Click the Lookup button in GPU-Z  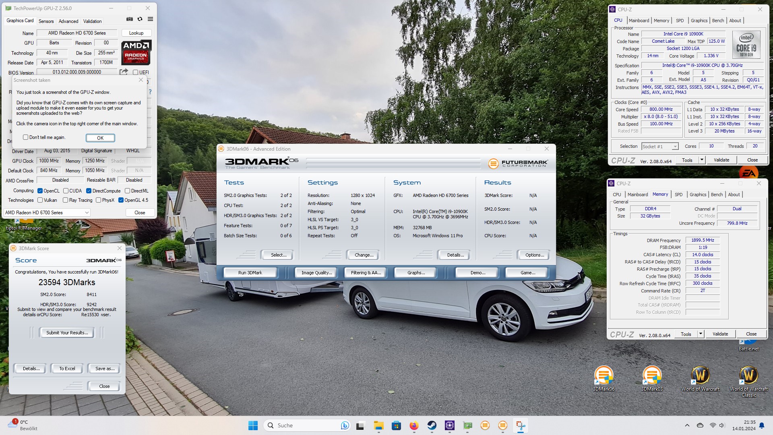pos(136,33)
